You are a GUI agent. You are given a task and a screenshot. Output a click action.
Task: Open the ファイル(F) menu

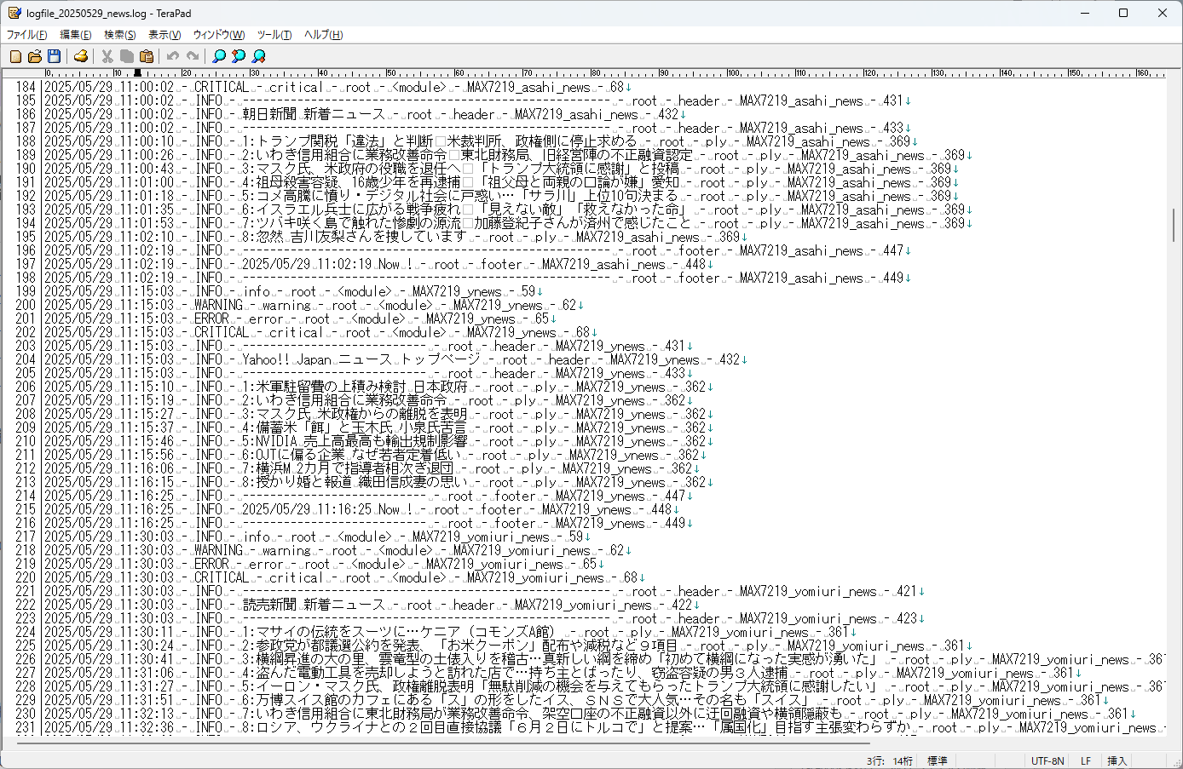pyautogui.click(x=26, y=35)
